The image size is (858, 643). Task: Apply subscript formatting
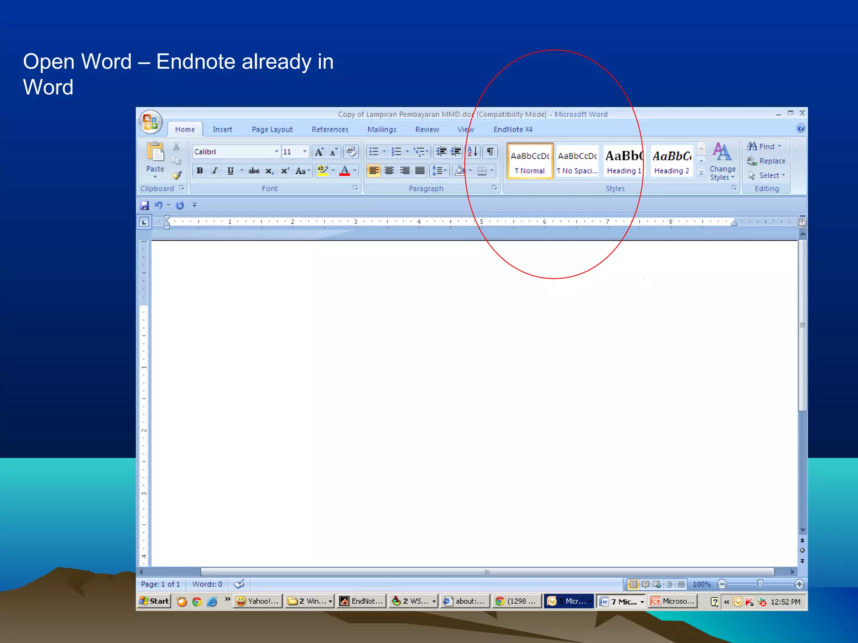(269, 171)
